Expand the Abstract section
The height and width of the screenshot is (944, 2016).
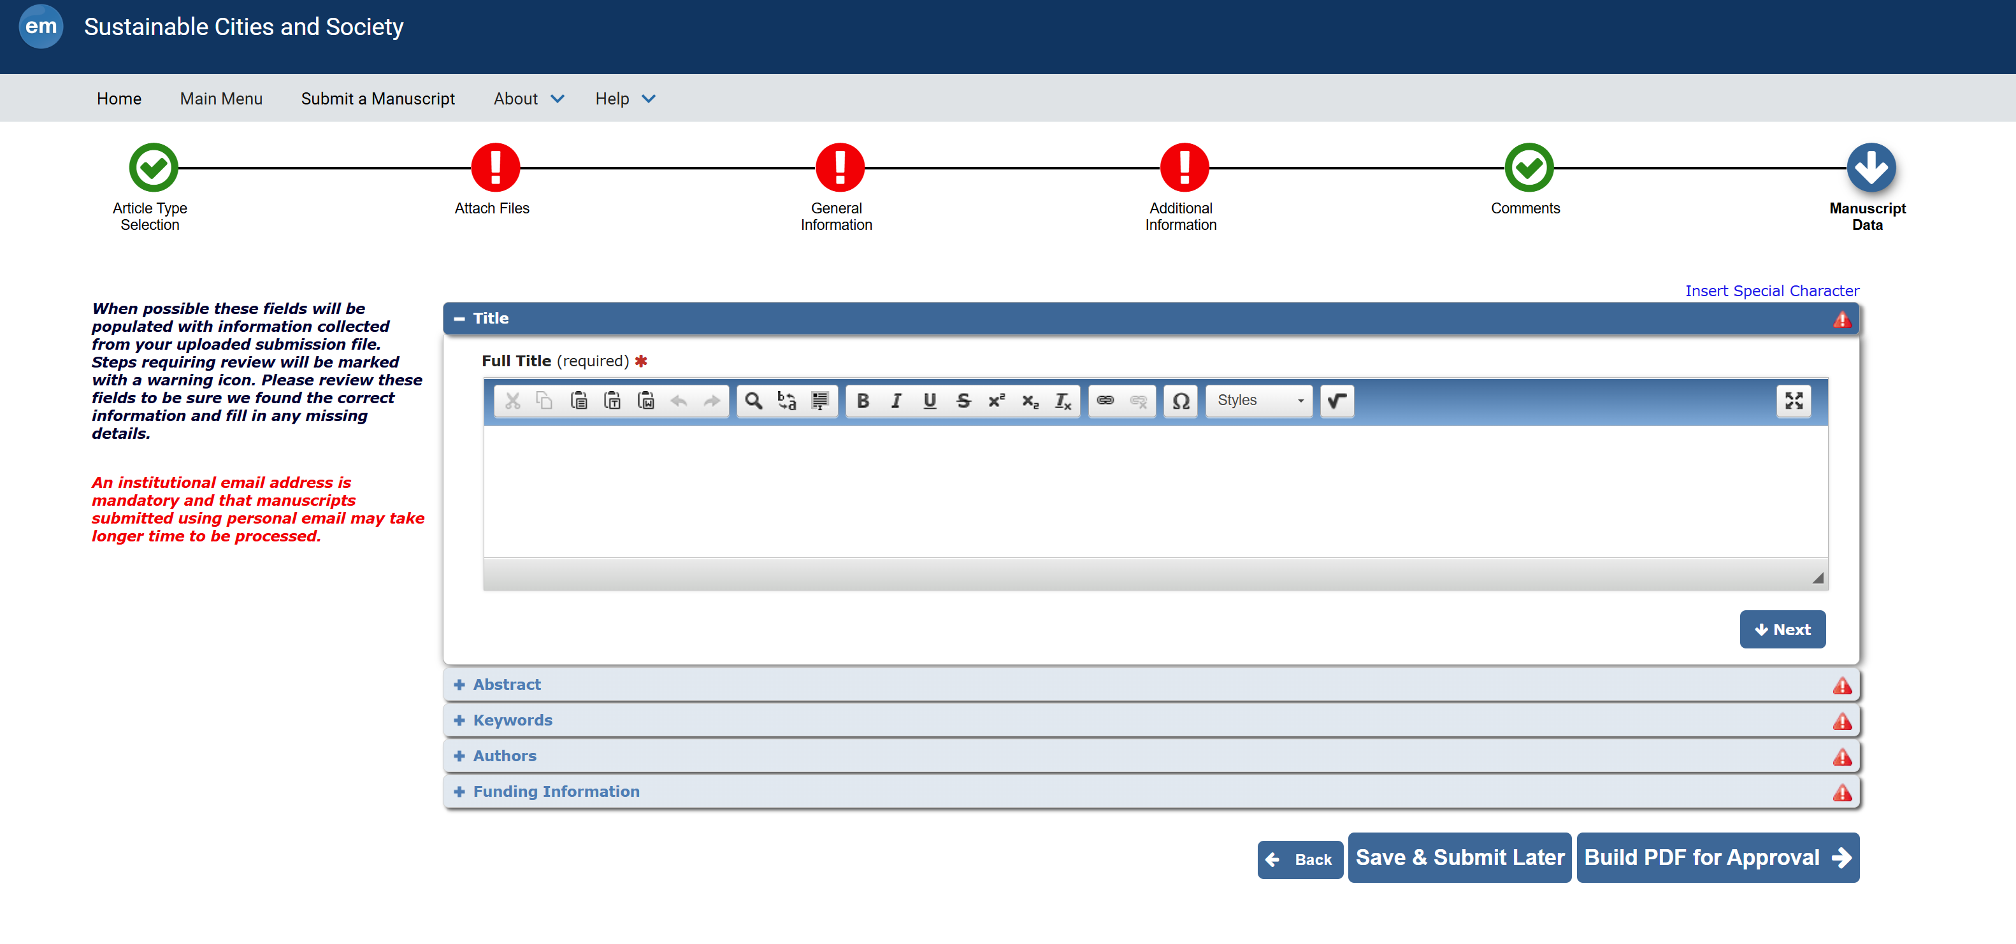(507, 684)
